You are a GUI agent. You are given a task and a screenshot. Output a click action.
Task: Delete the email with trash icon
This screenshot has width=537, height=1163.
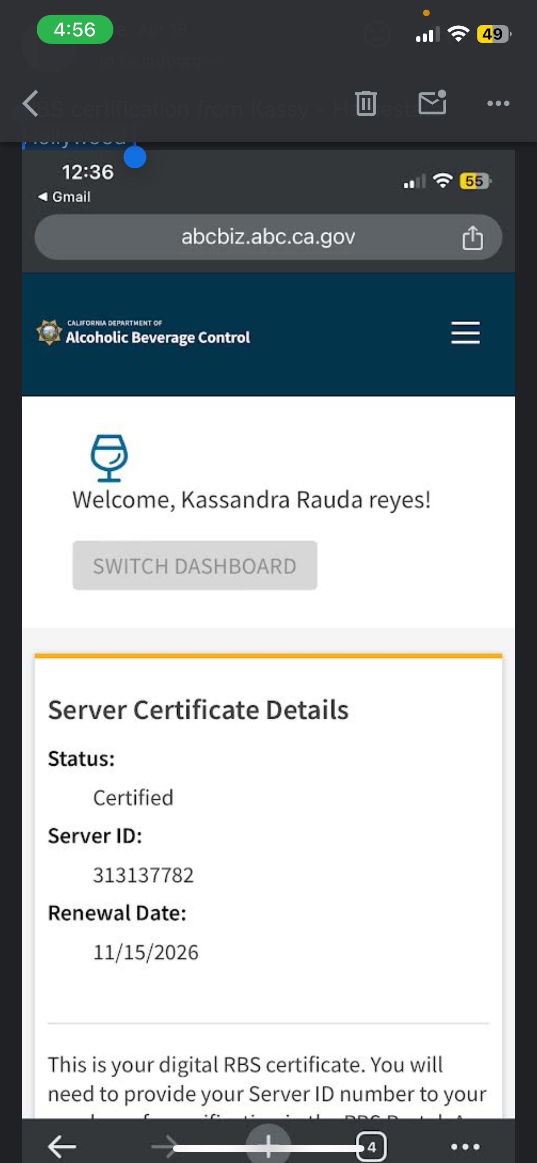point(366,103)
